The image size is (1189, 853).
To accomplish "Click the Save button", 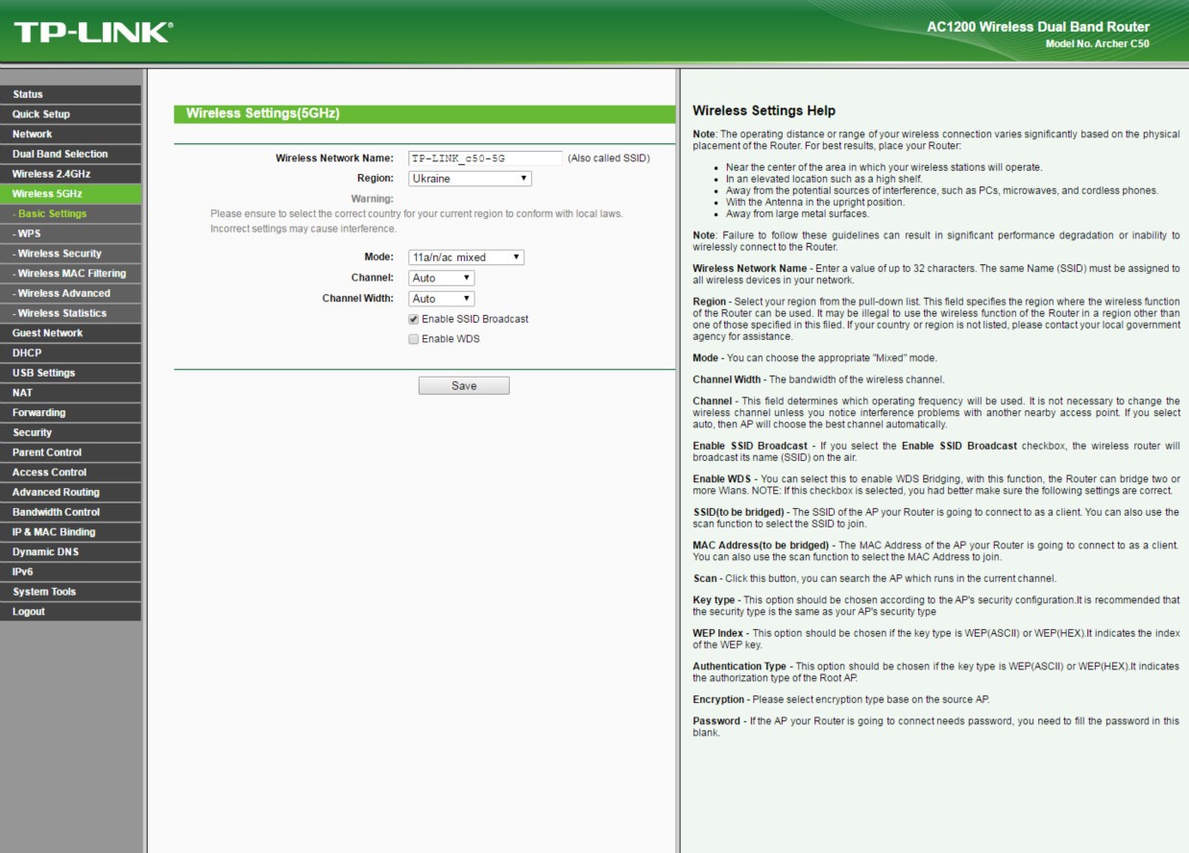I will (463, 385).
